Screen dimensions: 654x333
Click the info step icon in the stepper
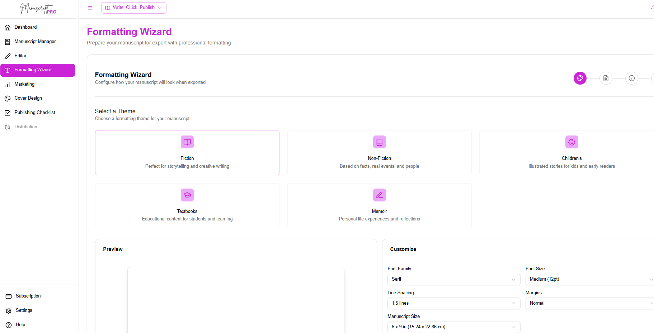point(632,78)
